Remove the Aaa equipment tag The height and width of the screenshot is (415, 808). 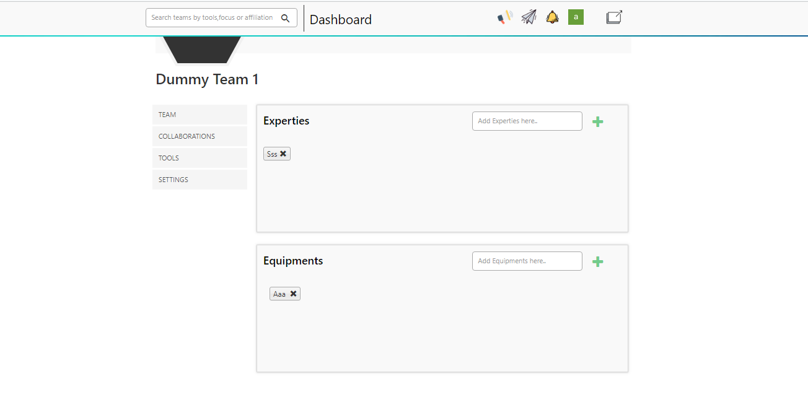pyautogui.click(x=294, y=294)
